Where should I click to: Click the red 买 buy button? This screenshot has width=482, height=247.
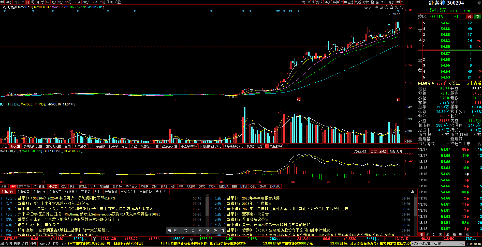tap(469, 17)
